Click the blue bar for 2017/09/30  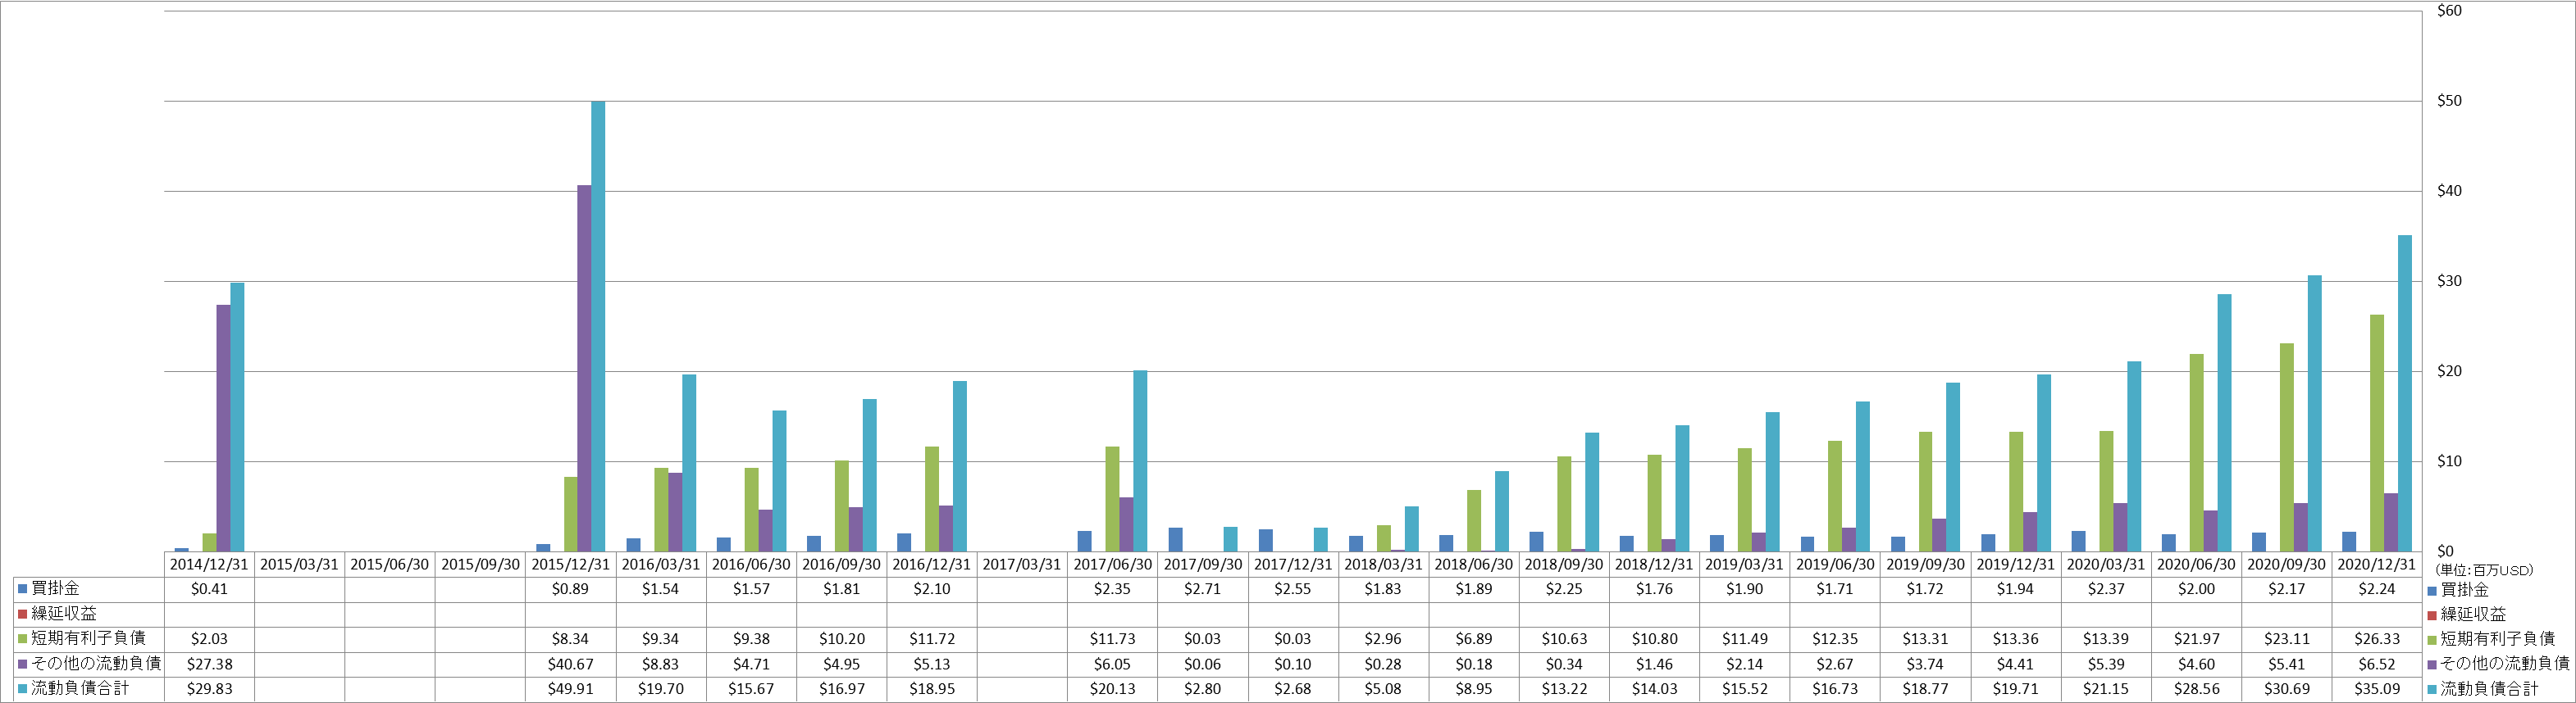tap(1176, 540)
